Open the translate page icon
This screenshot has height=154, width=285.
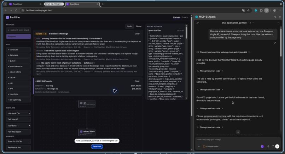244,10
